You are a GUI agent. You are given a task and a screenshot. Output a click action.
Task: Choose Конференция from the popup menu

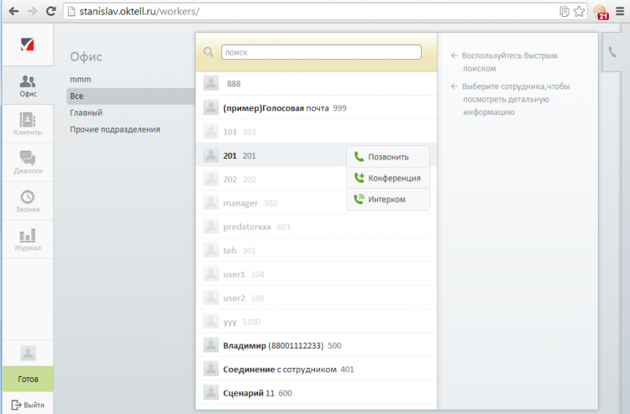387,178
